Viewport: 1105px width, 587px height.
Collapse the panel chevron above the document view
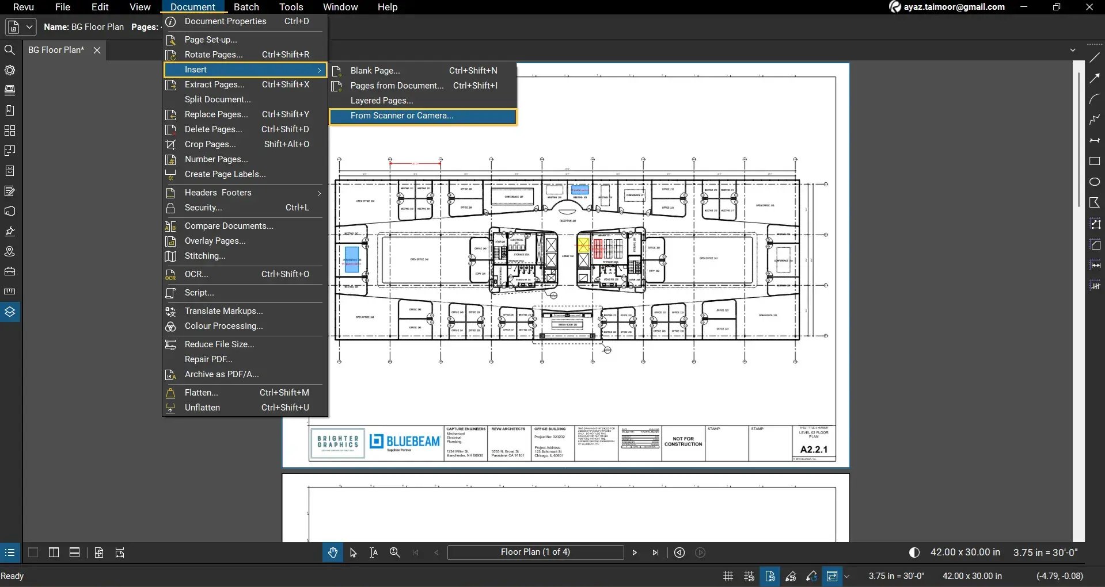click(1073, 50)
